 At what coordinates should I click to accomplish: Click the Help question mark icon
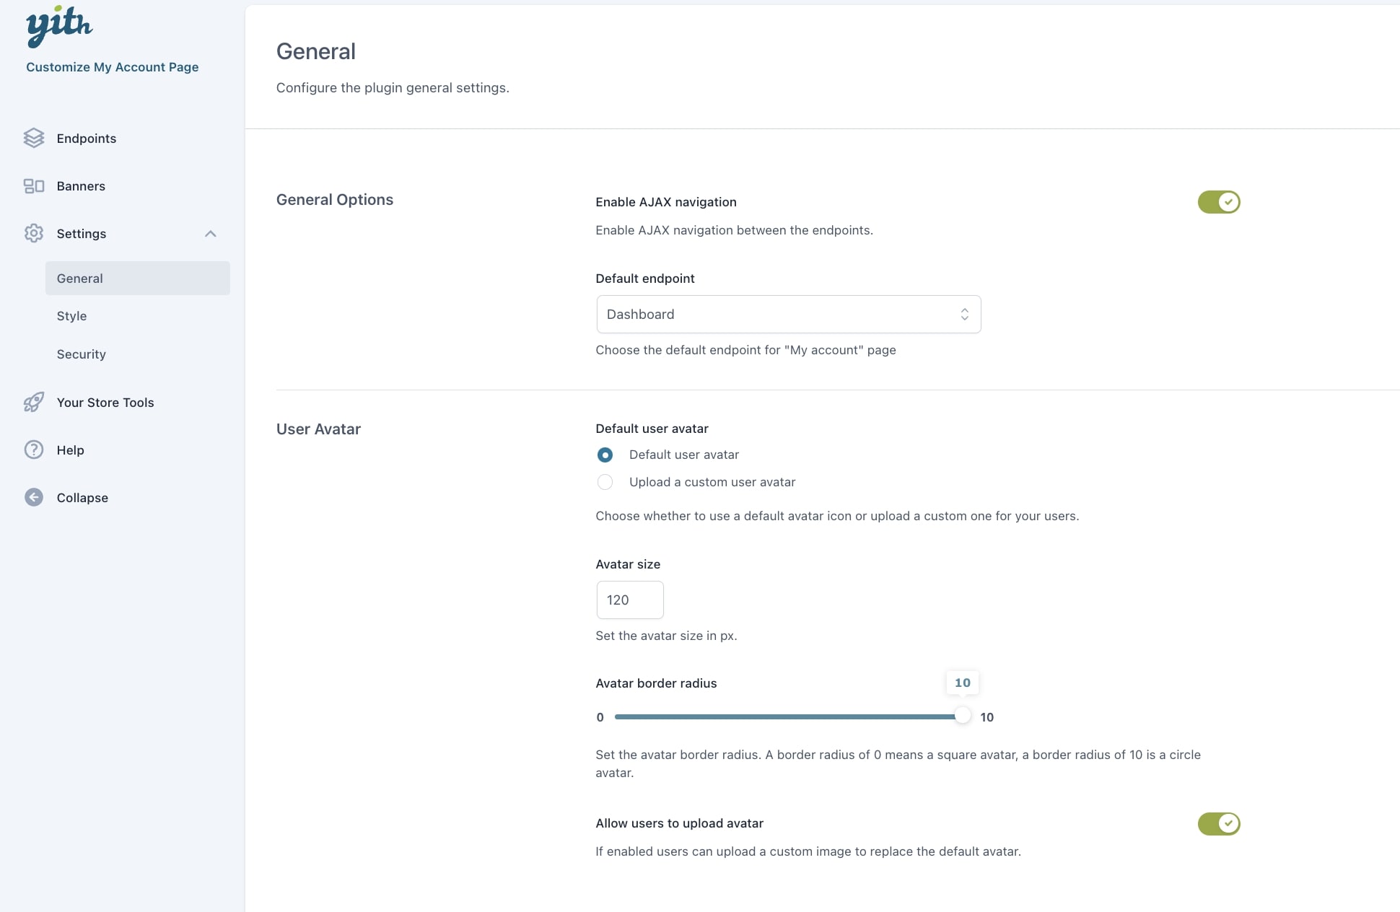tap(34, 450)
